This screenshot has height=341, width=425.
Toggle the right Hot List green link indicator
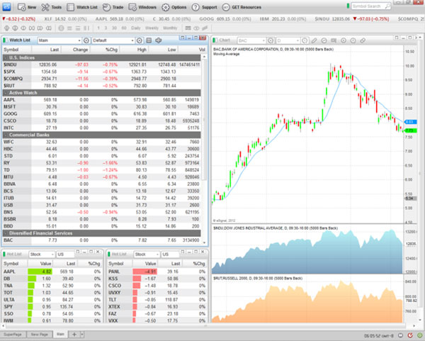109,255
